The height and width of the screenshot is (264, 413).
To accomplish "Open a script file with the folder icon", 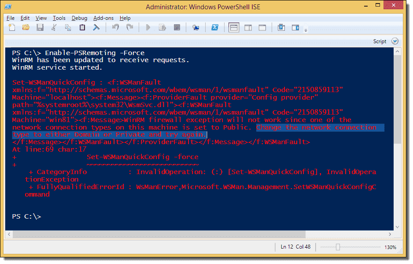I will click(26, 27).
